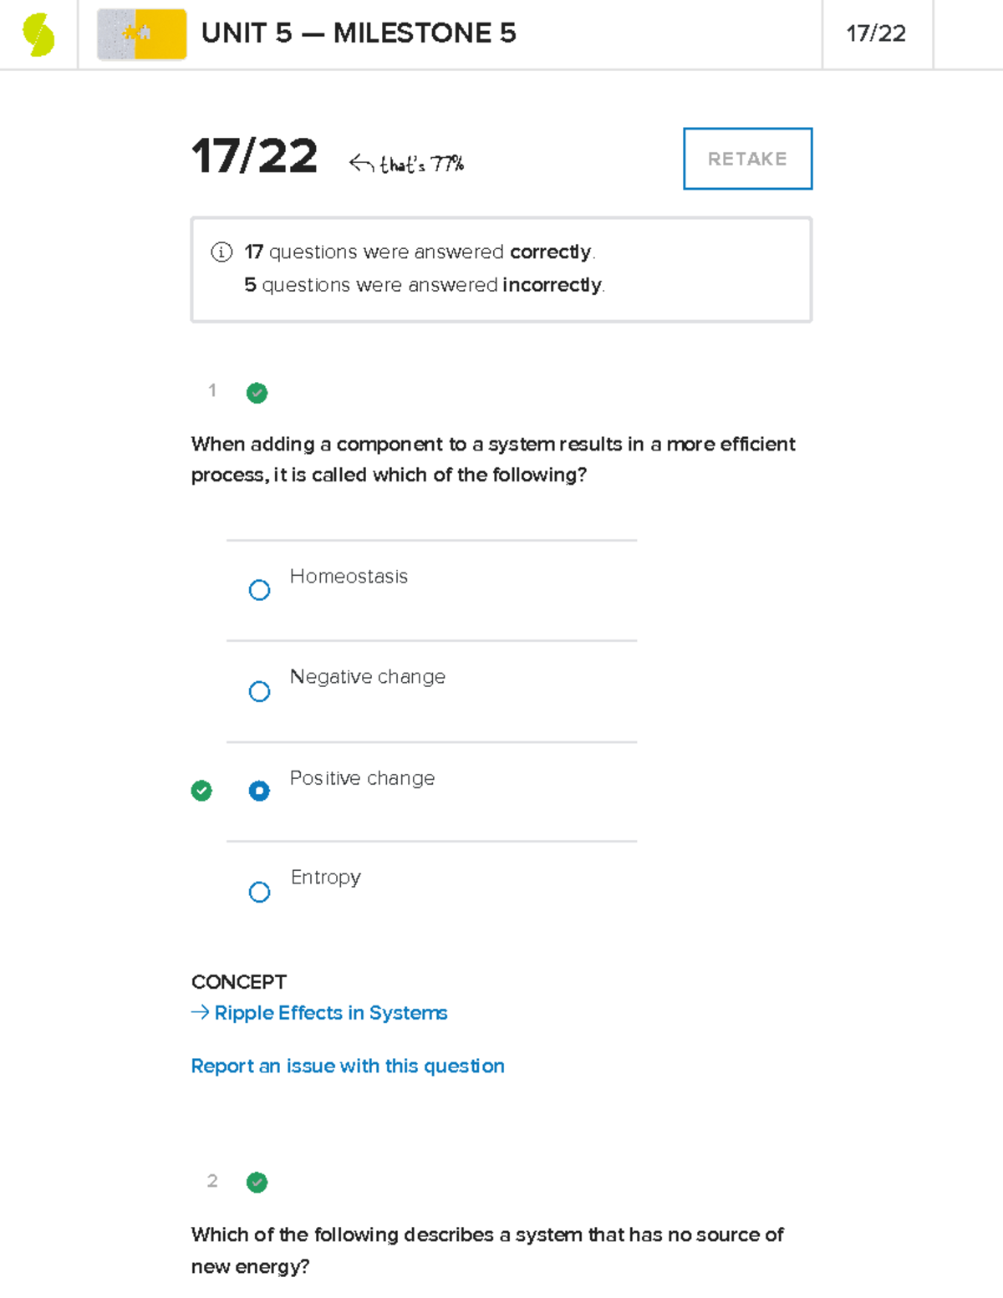This screenshot has width=1003, height=1298.
Task: Select the Homeostasis radio button
Action: point(259,590)
